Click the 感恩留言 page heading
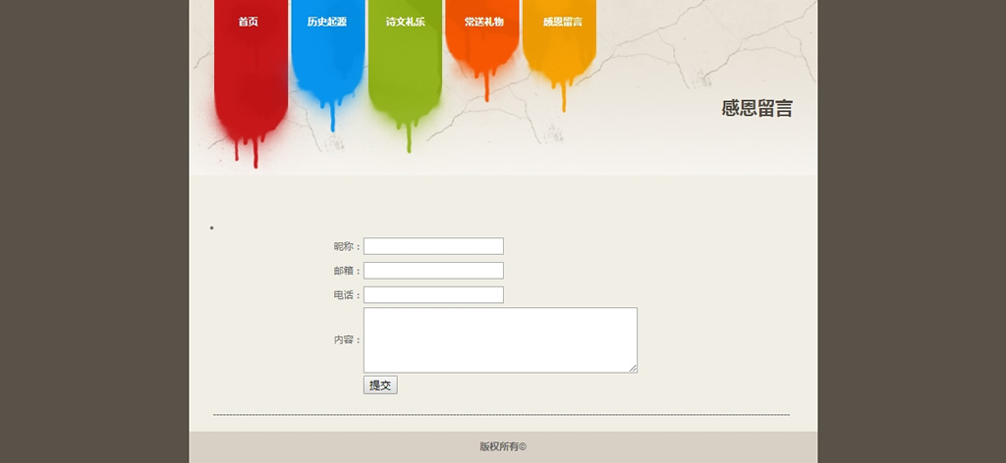The image size is (1006, 463). (x=756, y=109)
